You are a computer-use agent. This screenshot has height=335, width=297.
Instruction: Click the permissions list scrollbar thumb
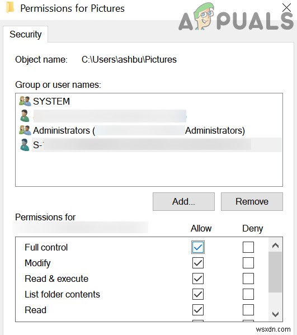pos(275,272)
